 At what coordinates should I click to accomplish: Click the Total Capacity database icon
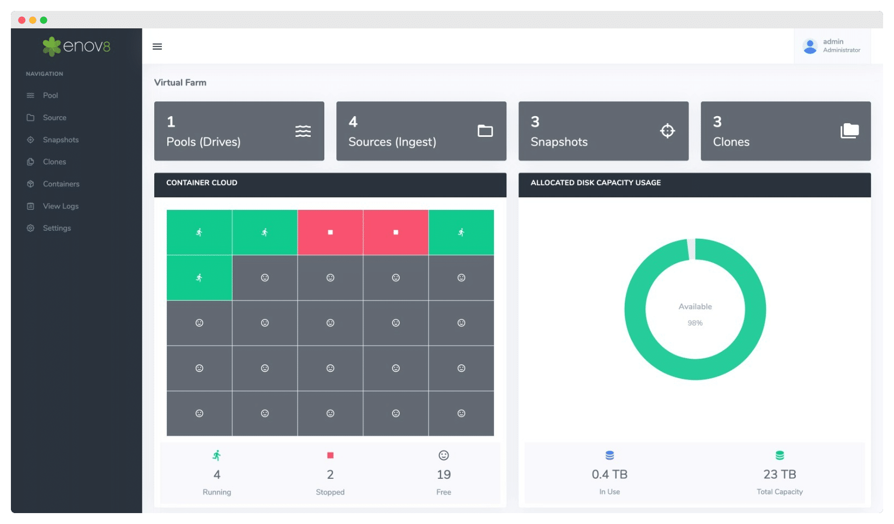[x=779, y=455]
